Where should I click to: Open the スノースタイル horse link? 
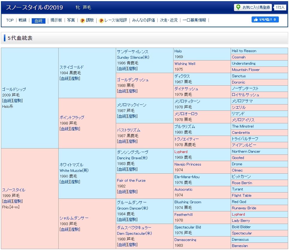click(14, 190)
